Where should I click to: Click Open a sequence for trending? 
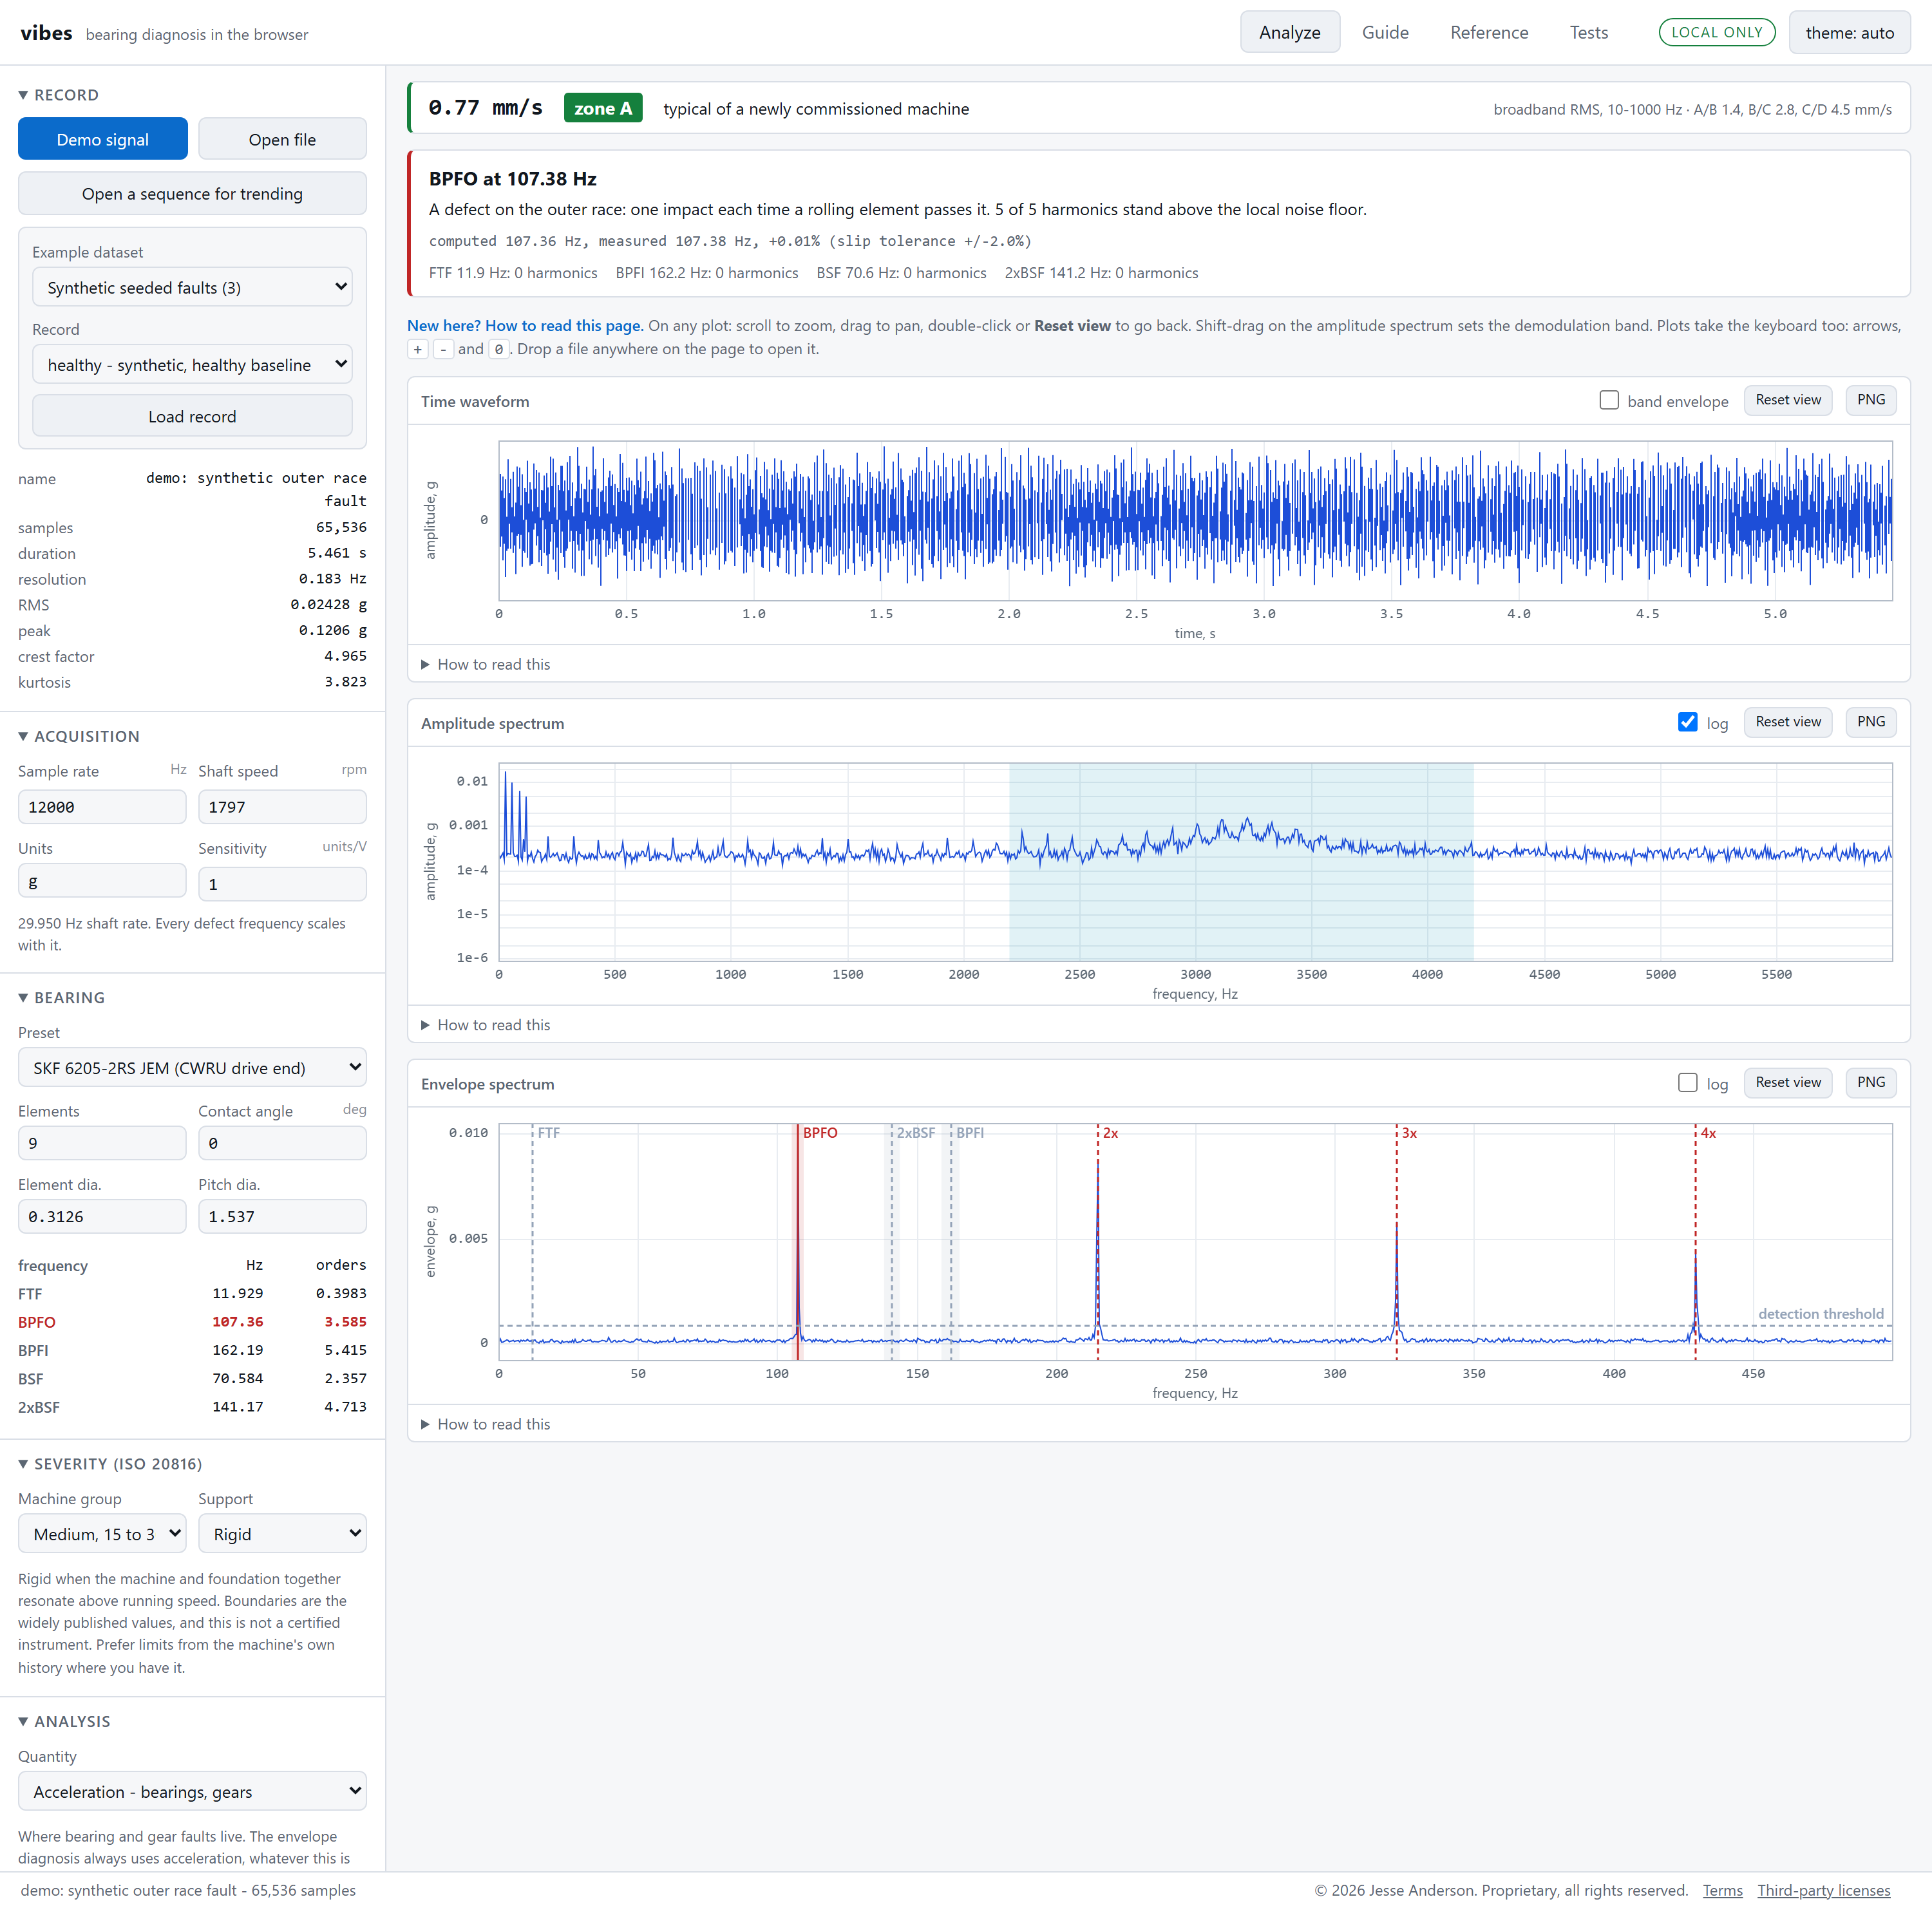(192, 193)
